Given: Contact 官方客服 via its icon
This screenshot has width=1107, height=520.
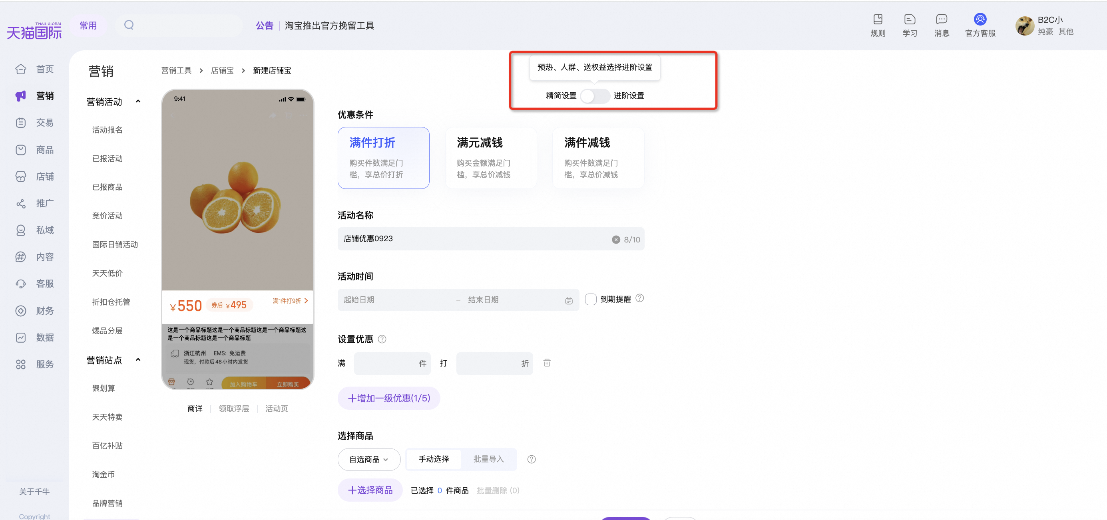Looking at the screenshot, I should [x=980, y=20].
